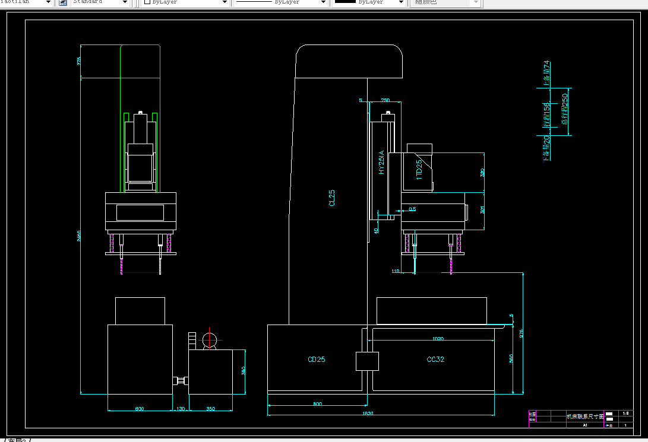Select the 机床联系尺寸图 title block text

(585, 416)
